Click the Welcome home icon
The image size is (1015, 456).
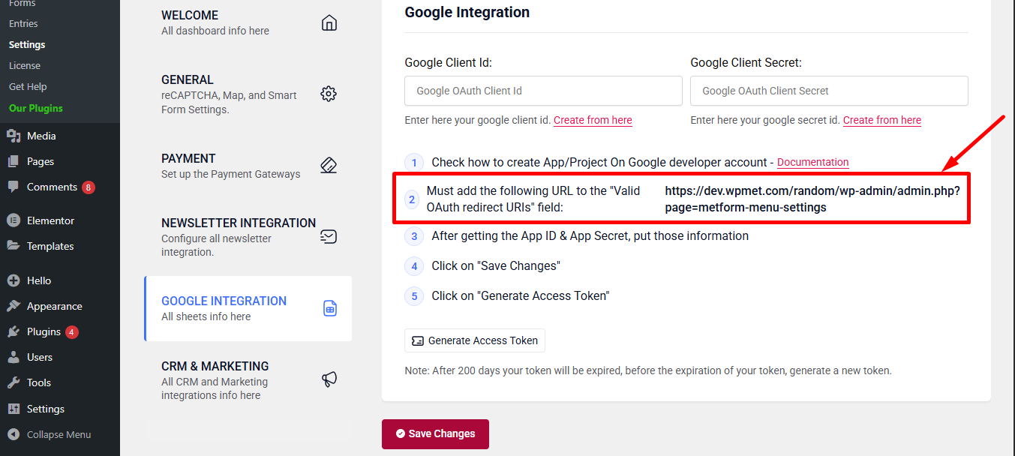329,22
